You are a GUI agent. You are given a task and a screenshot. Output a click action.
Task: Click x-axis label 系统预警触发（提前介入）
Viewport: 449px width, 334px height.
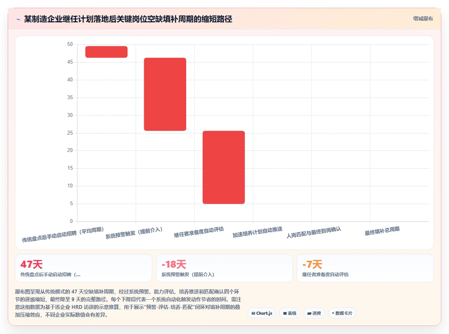click(x=134, y=233)
